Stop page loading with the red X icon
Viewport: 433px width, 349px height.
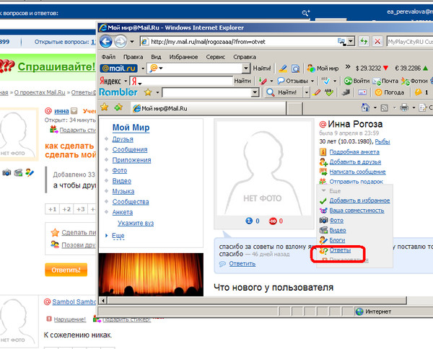click(377, 42)
